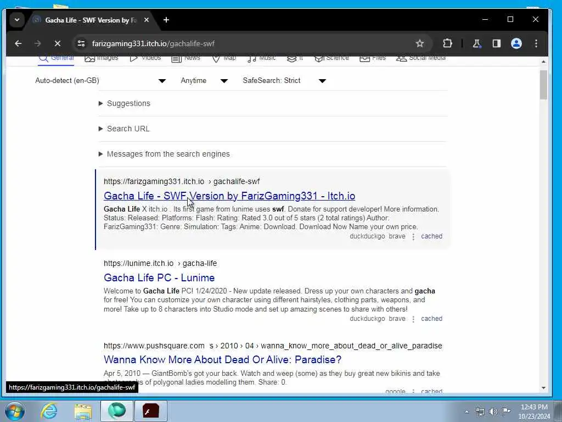The image size is (562, 422).
Task: Click the scrollbar down arrow
Action: click(543, 388)
